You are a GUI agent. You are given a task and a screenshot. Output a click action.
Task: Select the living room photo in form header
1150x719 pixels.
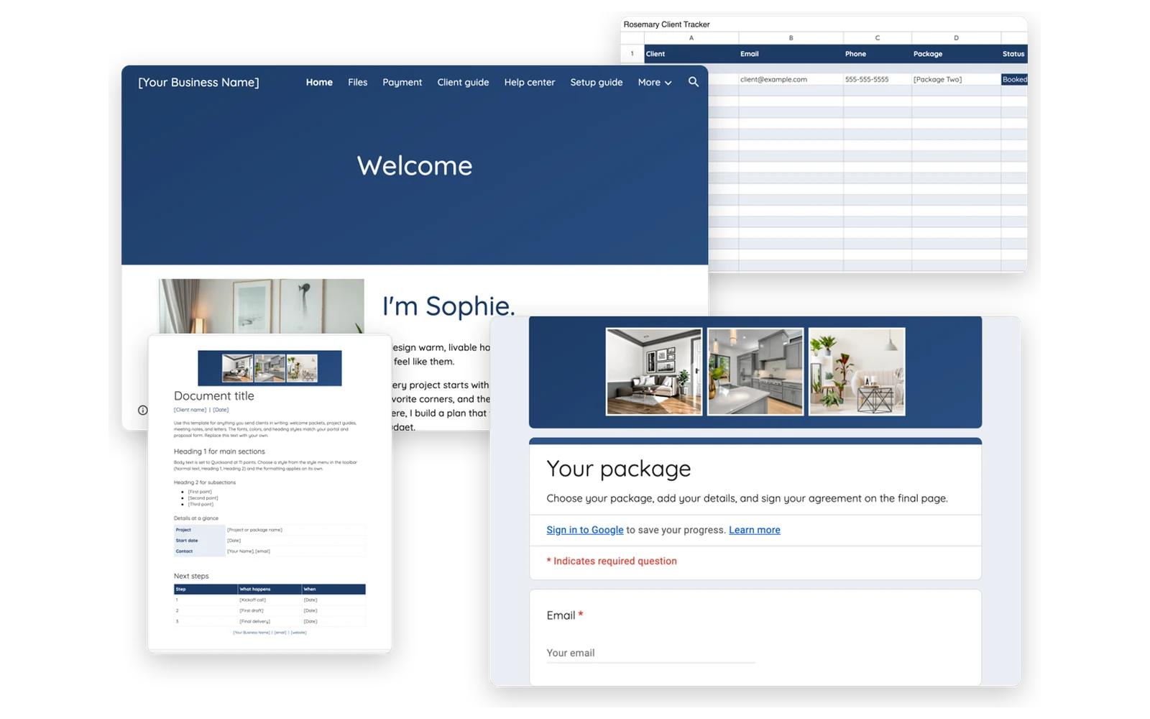(653, 372)
